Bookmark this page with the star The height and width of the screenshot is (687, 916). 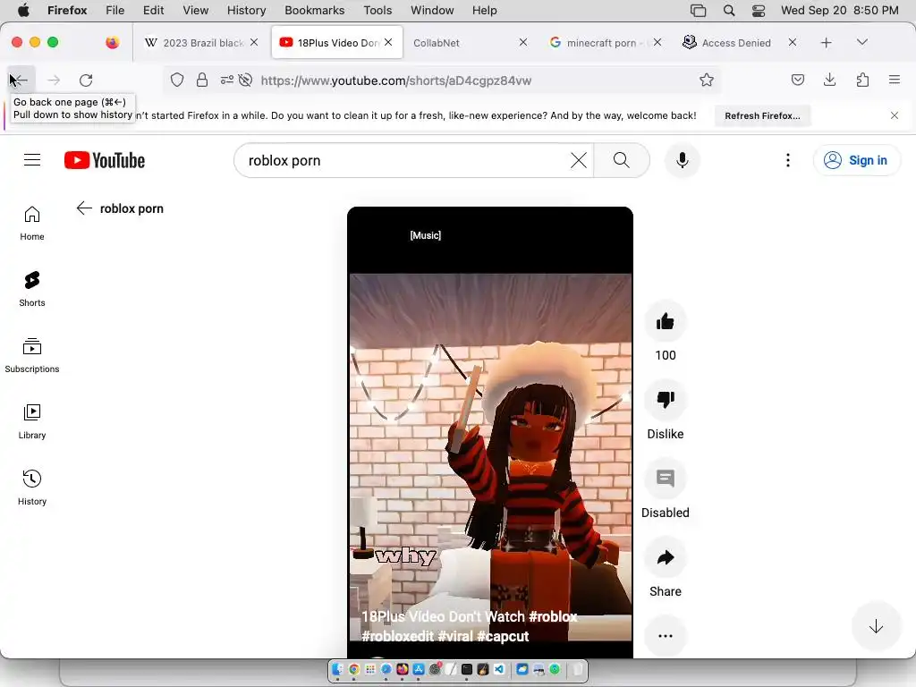coord(707,80)
